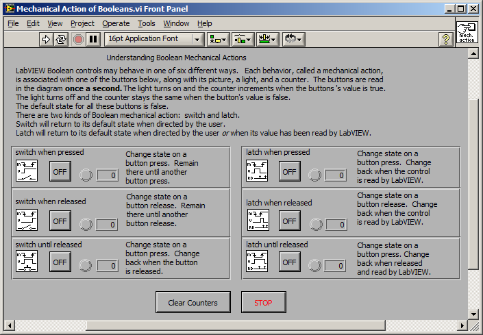Open the Operate menu
The image size is (483, 335).
pos(116,24)
